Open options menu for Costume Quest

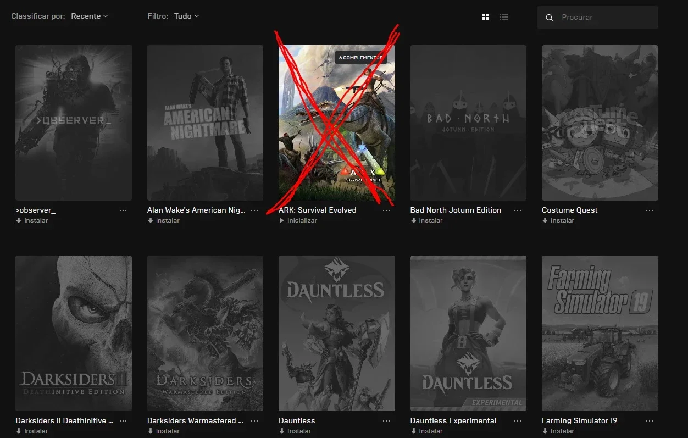pyautogui.click(x=650, y=210)
